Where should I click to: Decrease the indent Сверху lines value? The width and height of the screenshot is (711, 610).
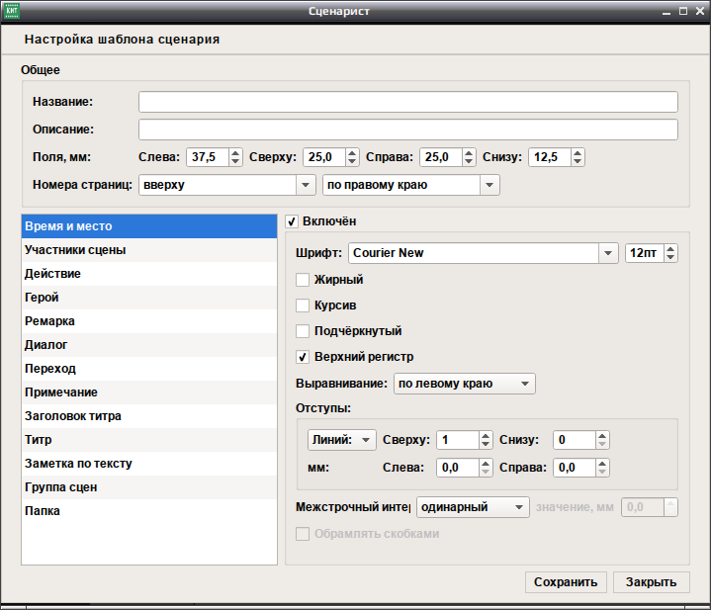pyautogui.click(x=486, y=444)
